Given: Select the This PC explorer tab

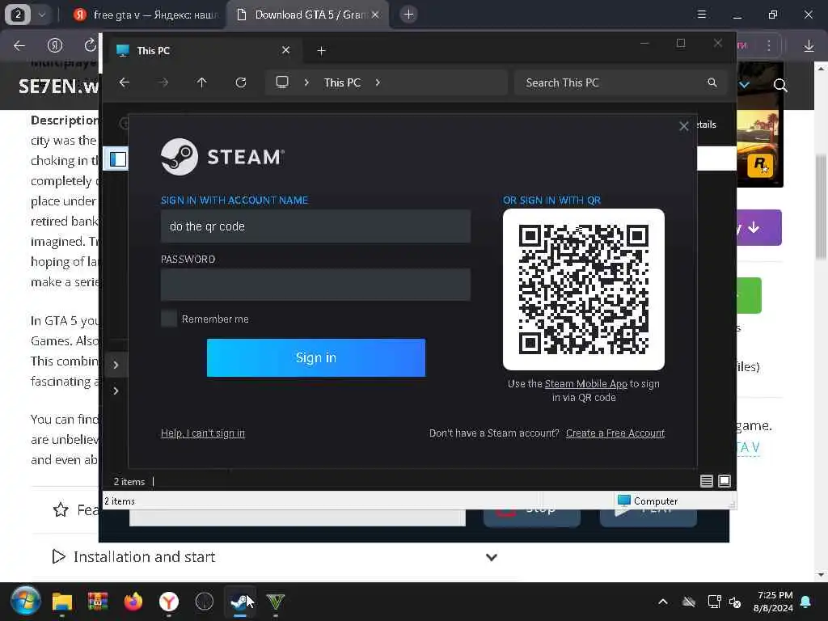Looking at the screenshot, I should pyautogui.click(x=205, y=51).
